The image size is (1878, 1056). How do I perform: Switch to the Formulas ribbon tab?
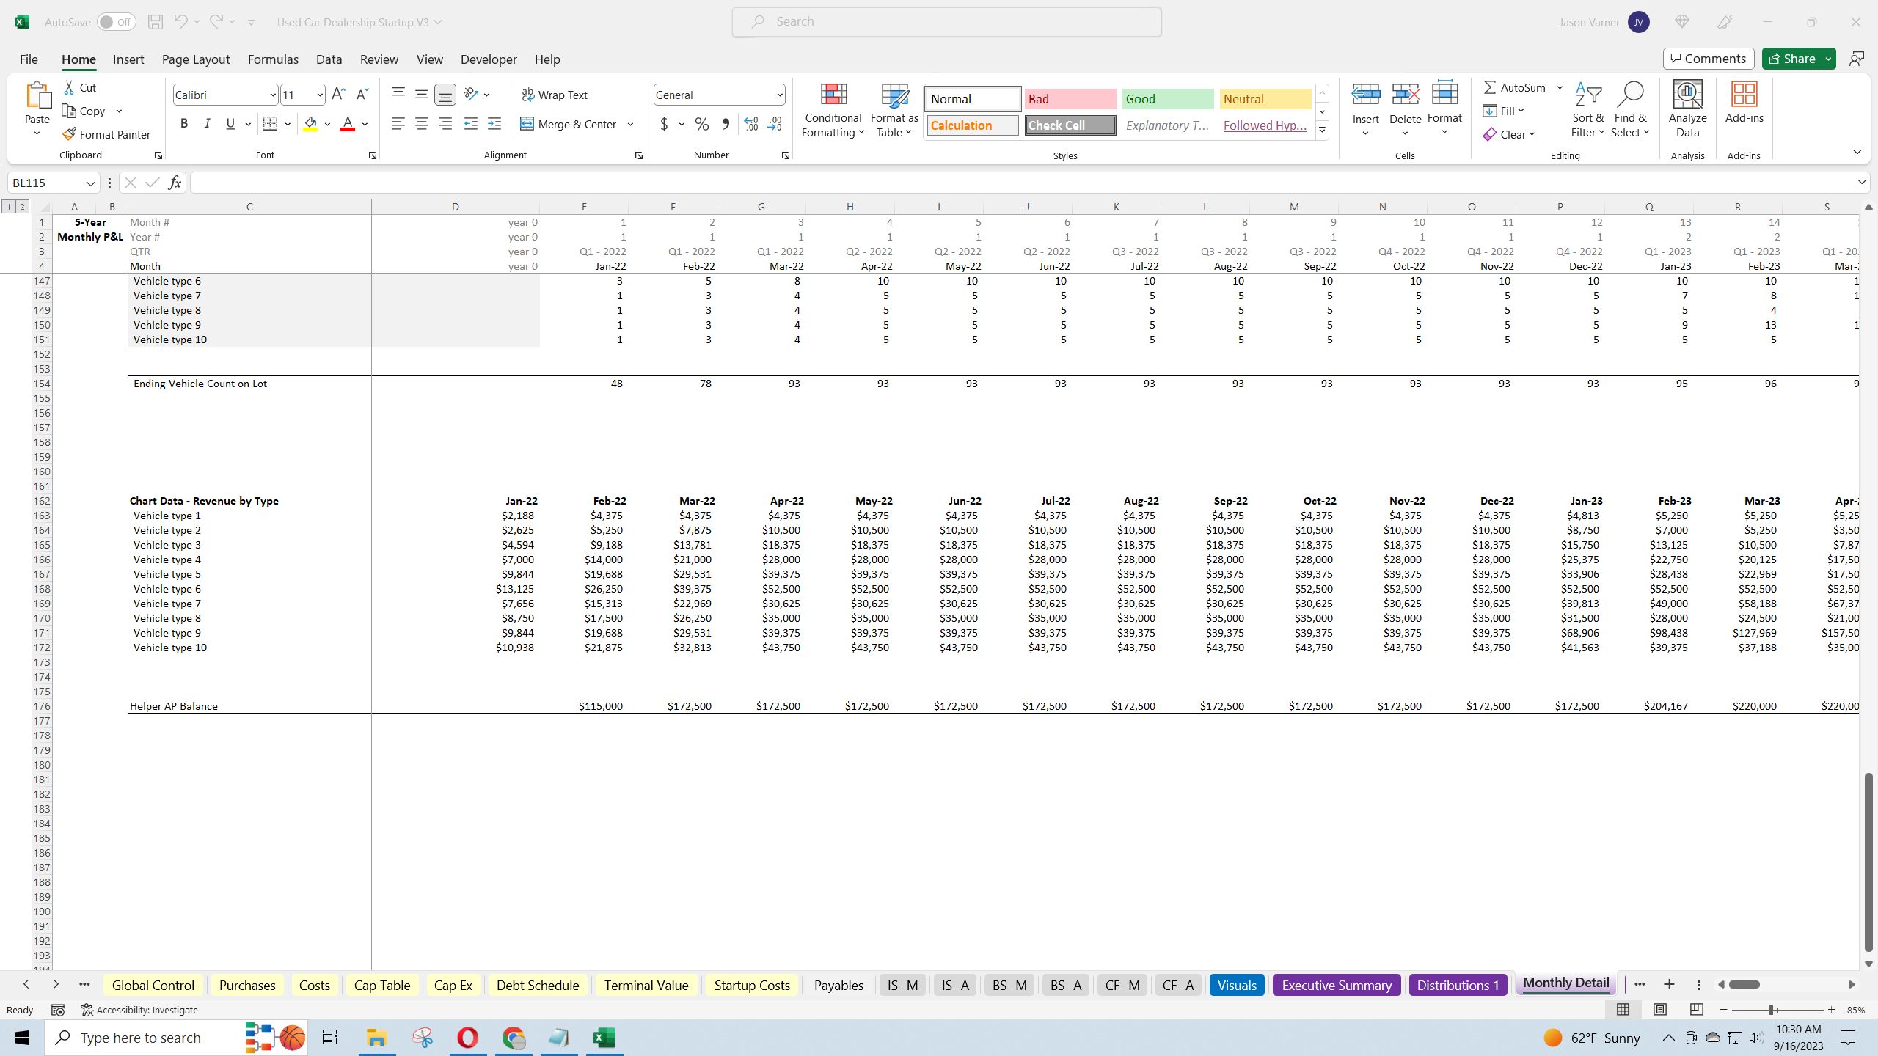pyautogui.click(x=273, y=59)
